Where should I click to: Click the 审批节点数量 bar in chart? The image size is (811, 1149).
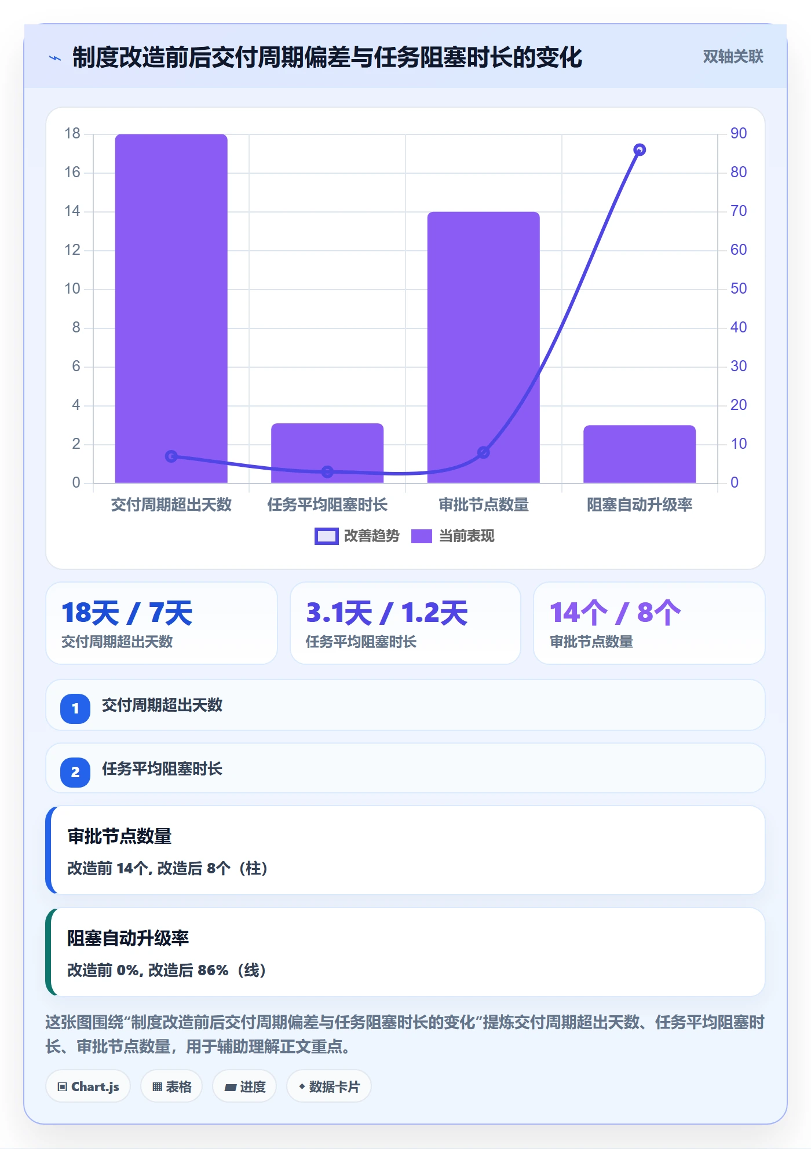483,347
